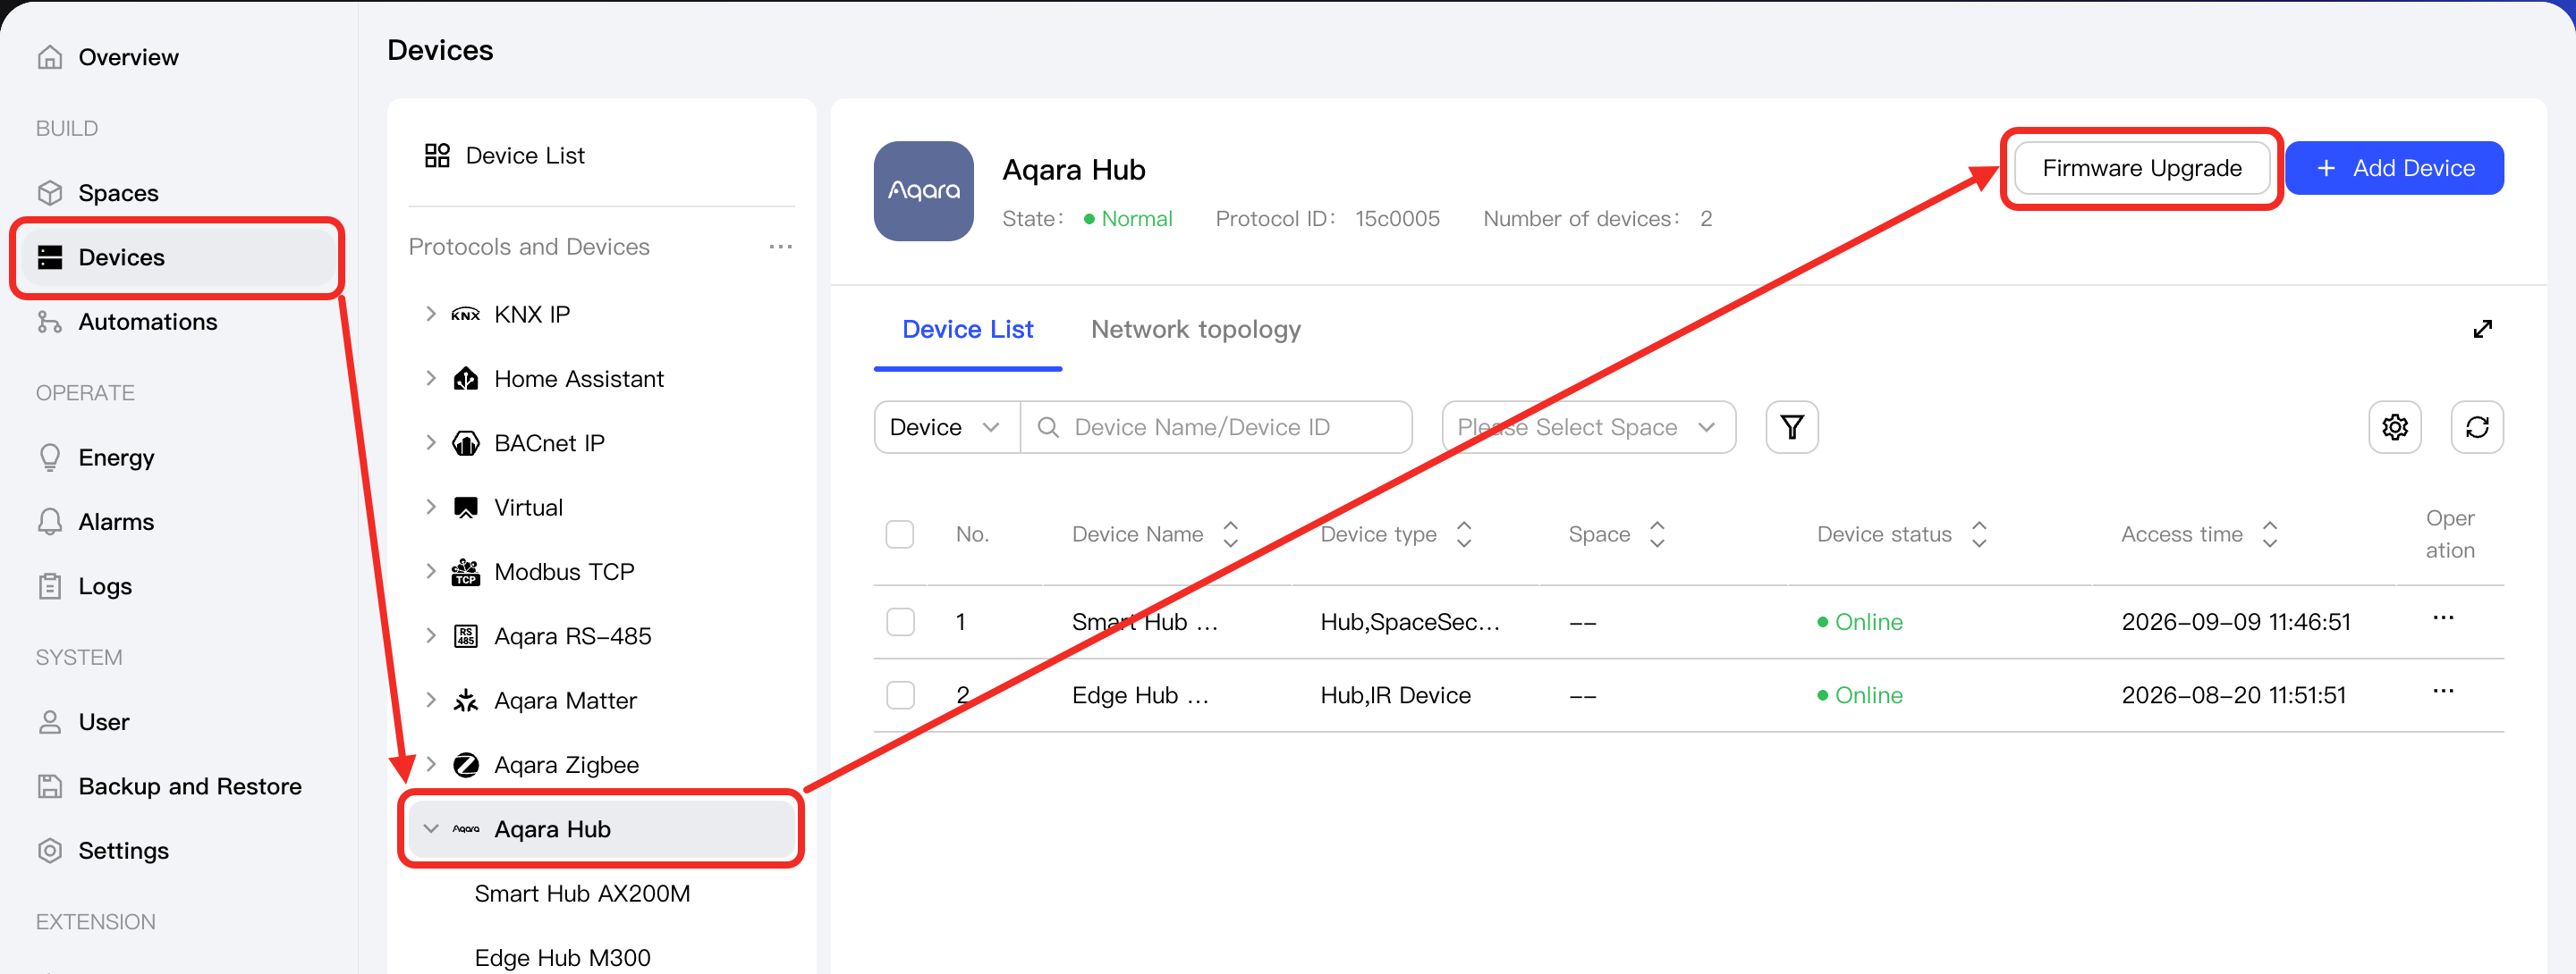Click the Energy lightbulb icon
Screen dimensions: 2576x974
point(50,458)
